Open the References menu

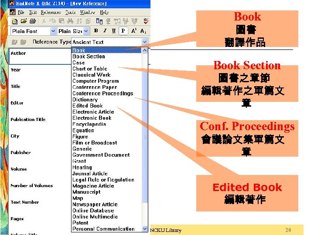tap(51, 12)
